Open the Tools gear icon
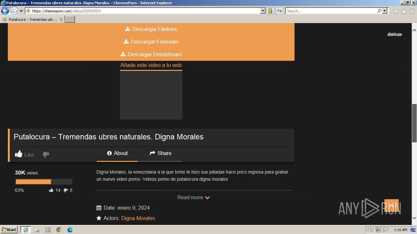 tap(412, 11)
